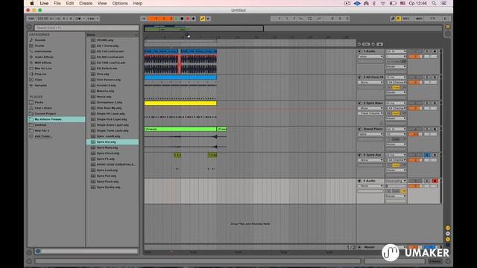
Task: Toggle the Draw Mode pencil button
Action: 393,19
